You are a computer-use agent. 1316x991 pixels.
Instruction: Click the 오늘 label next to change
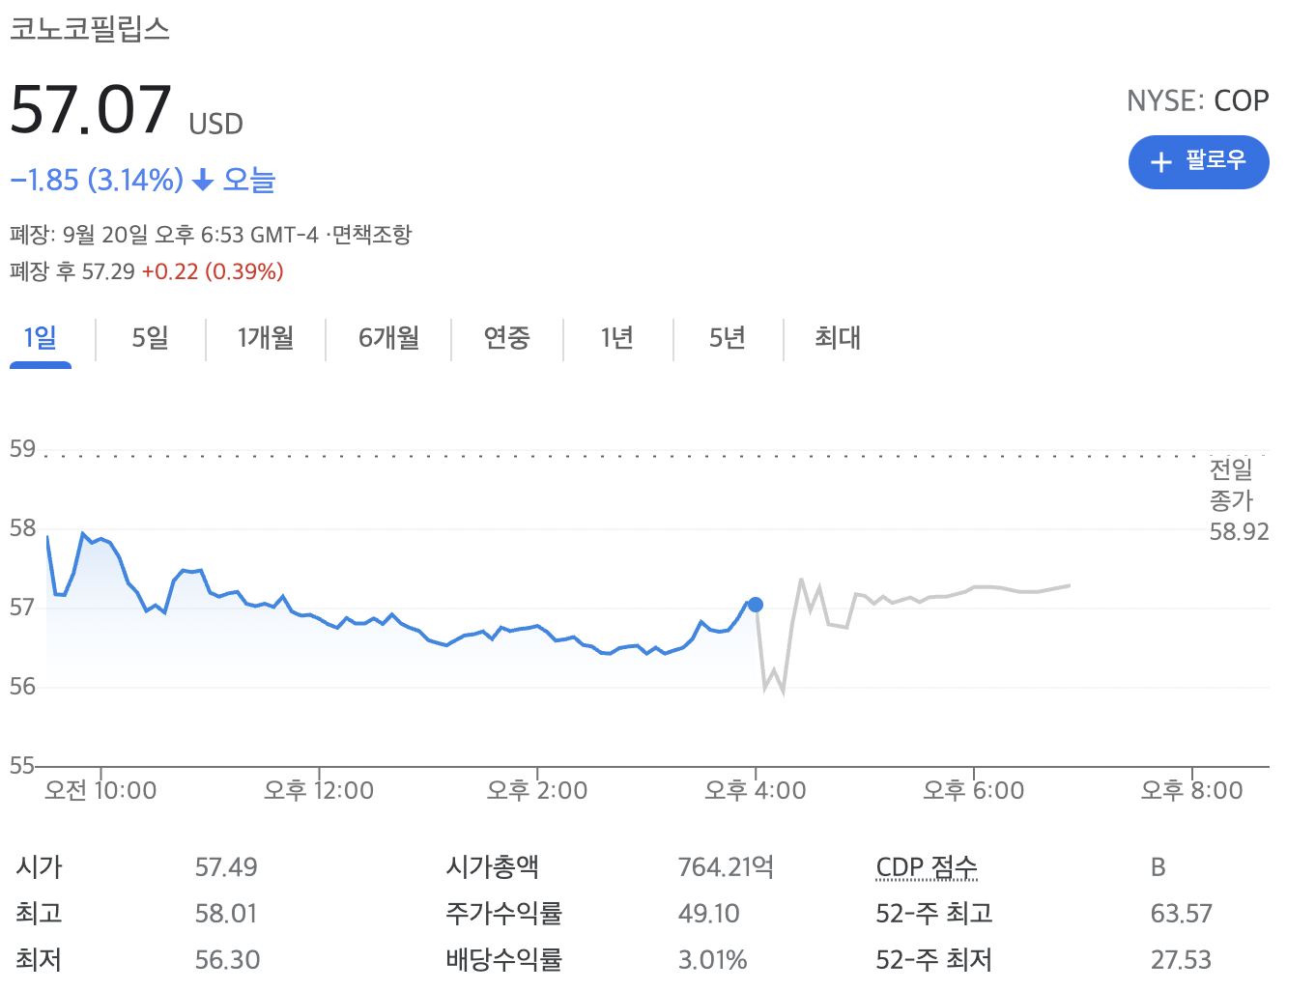(x=249, y=180)
